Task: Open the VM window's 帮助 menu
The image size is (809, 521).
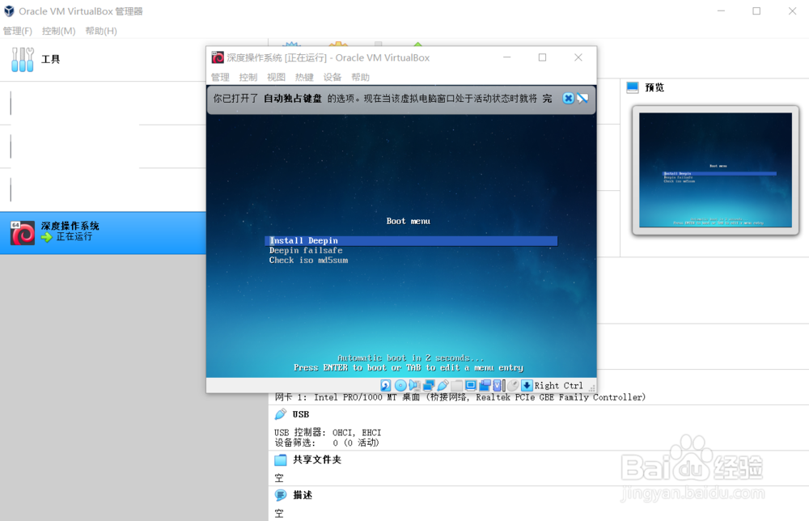Action: [x=361, y=77]
